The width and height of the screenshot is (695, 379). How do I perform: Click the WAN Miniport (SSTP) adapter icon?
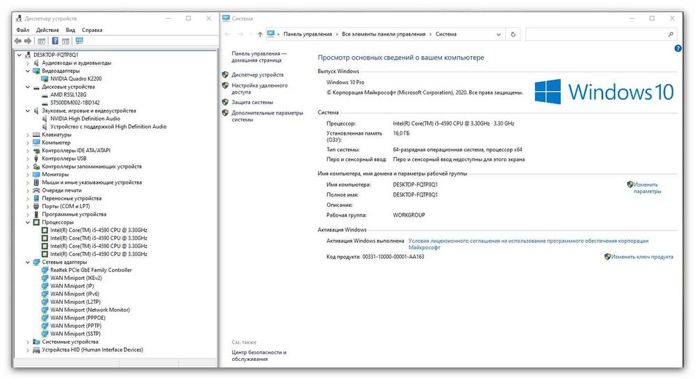tap(44, 334)
